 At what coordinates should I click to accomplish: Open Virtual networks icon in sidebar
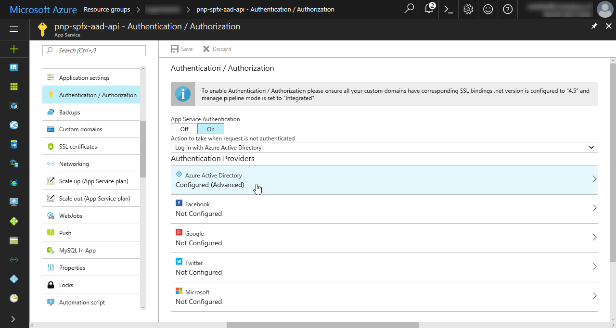pyautogui.click(x=14, y=260)
